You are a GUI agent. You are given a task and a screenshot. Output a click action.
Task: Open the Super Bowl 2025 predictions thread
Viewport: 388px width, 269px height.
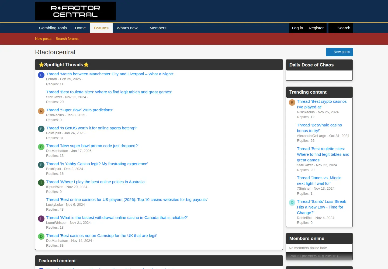[x=79, y=110]
